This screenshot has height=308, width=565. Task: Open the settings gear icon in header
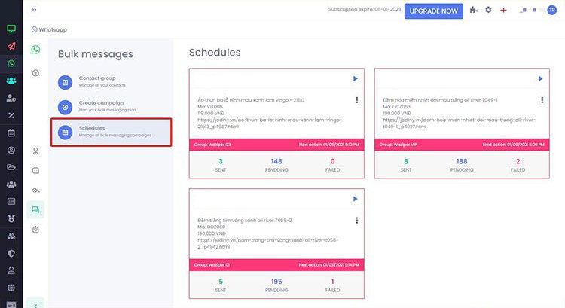click(x=488, y=10)
